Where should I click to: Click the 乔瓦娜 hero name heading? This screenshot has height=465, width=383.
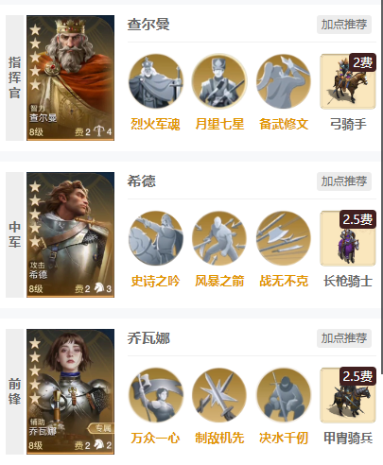coord(148,338)
